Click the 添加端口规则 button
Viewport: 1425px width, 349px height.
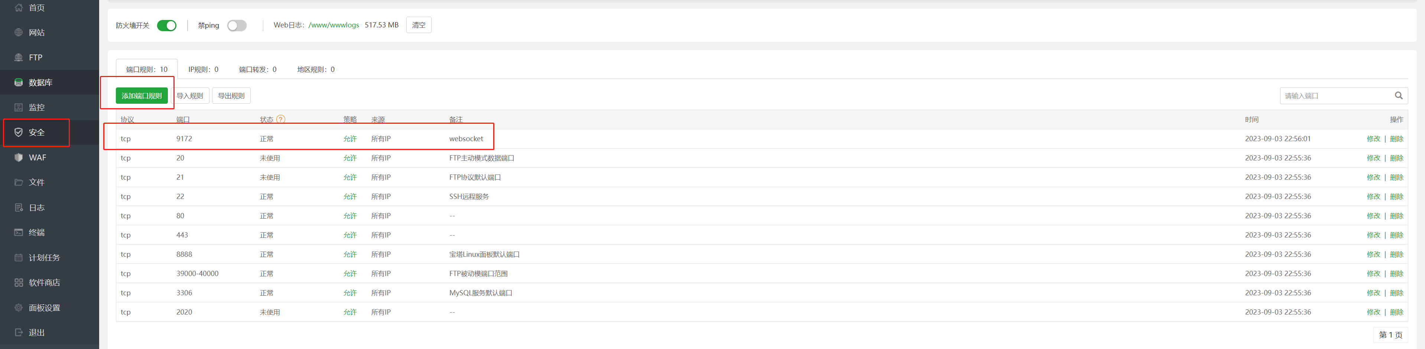[x=141, y=96]
